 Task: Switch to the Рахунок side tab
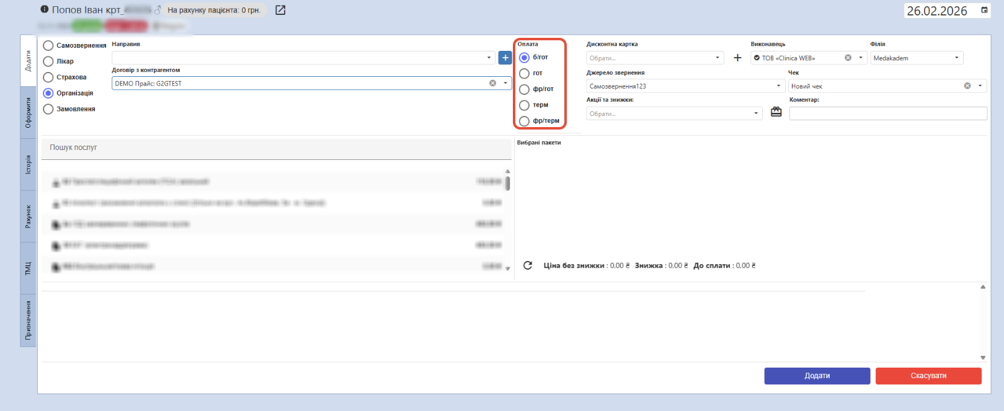coord(29,216)
